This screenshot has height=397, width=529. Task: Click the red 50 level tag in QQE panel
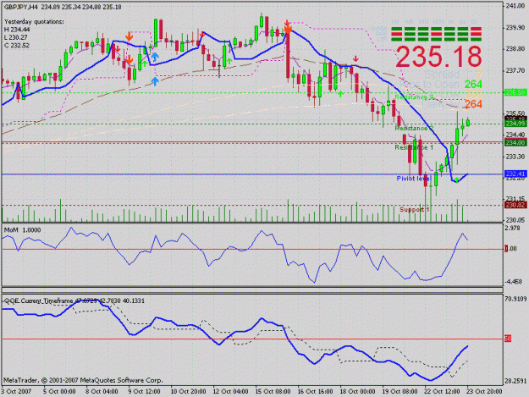coord(508,339)
